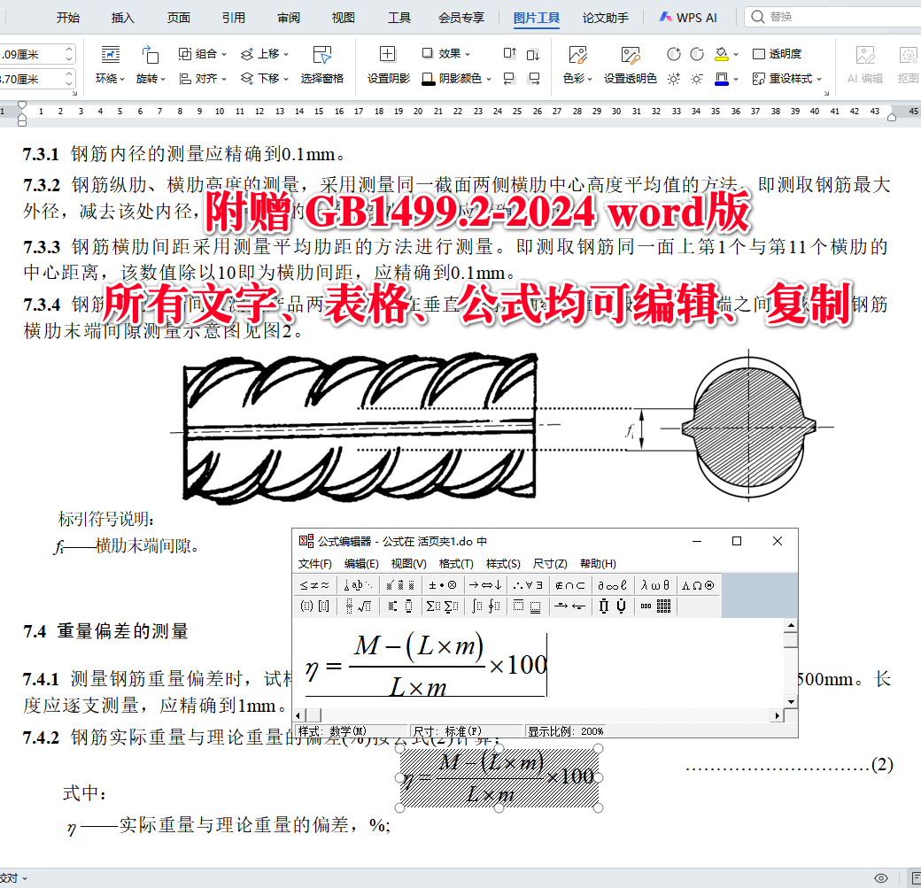Click the search/replace (替换) input field
This screenshot has height=888, width=921.
tap(834, 17)
